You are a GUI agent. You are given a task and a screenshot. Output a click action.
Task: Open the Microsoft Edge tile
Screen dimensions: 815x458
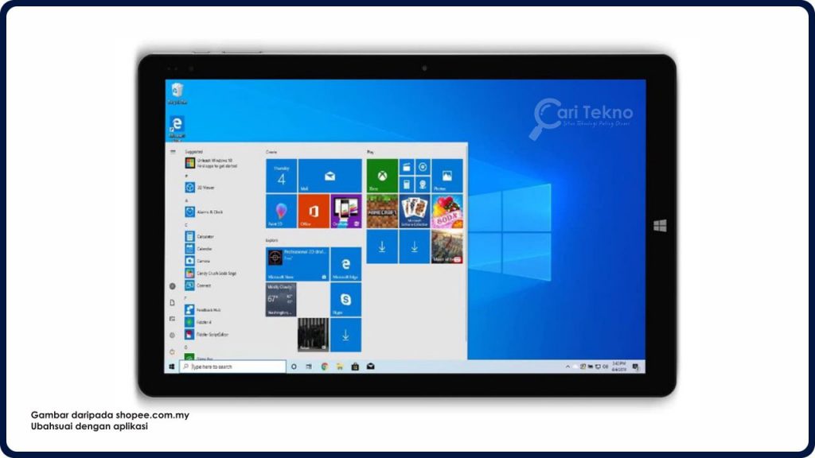pos(345,264)
